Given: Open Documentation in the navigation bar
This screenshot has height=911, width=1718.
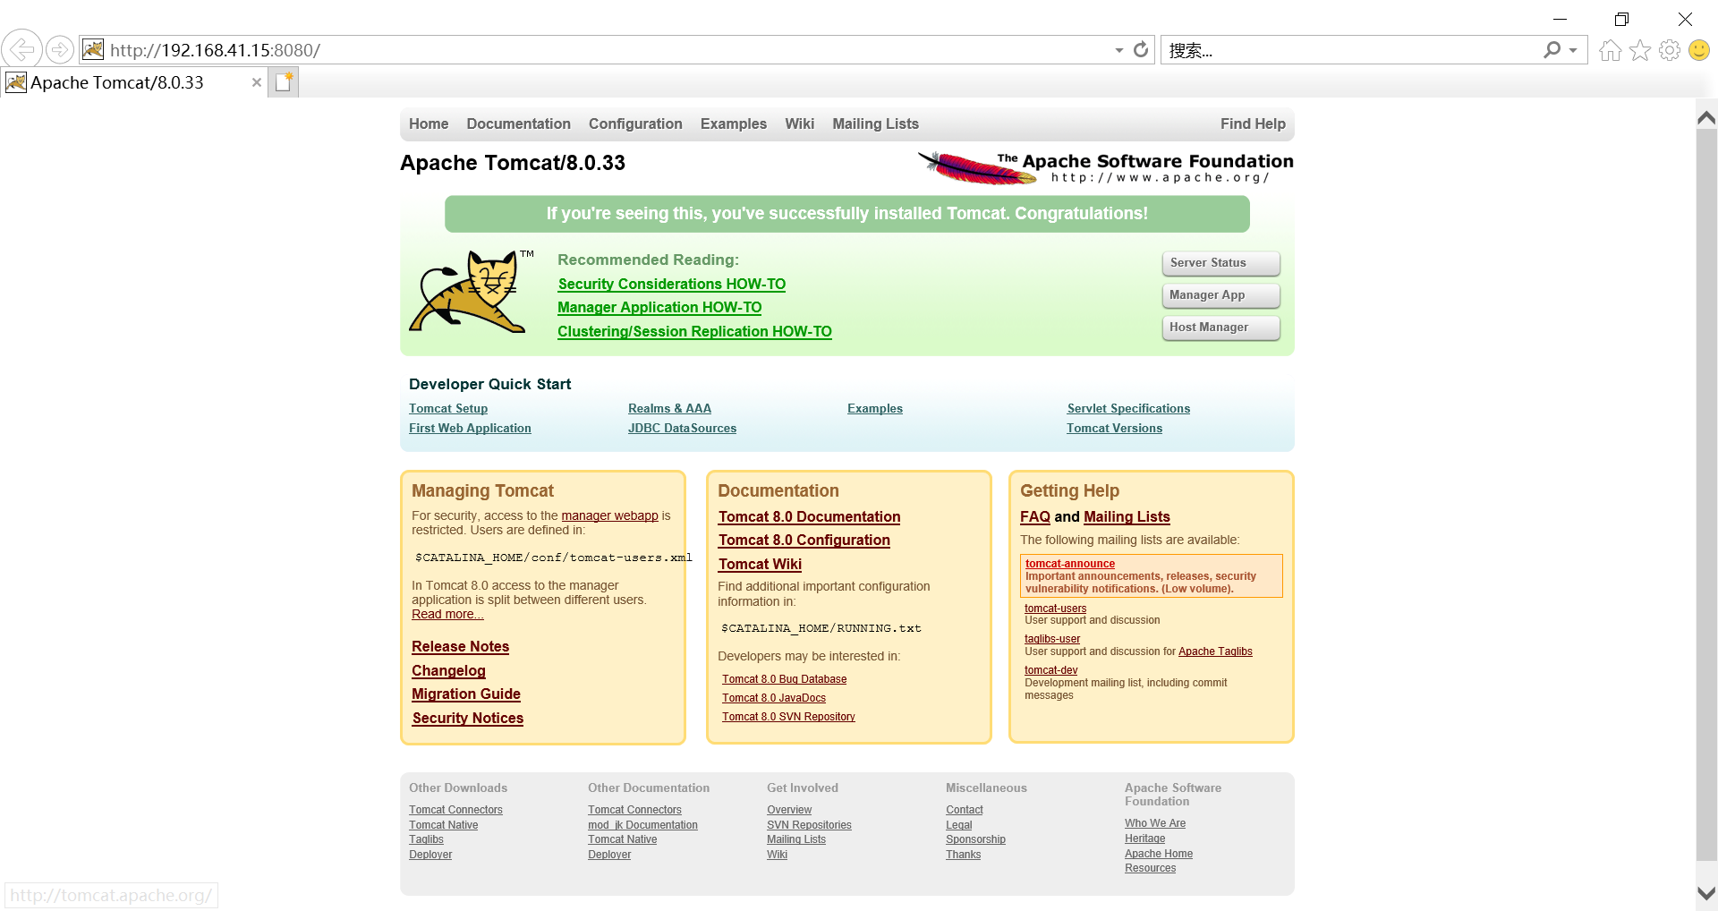Looking at the screenshot, I should click(x=518, y=123).
